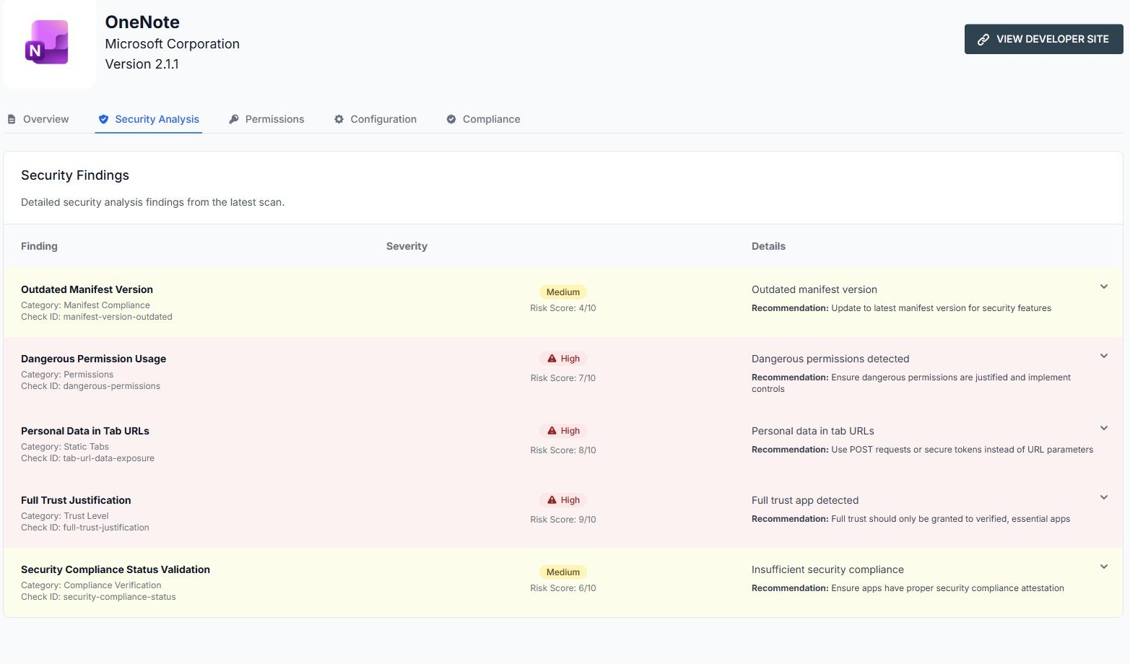
Task: Click the Severity column header
Action: (407, 246)
